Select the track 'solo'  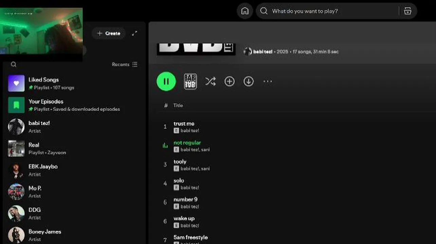click(x=179, y=181)
